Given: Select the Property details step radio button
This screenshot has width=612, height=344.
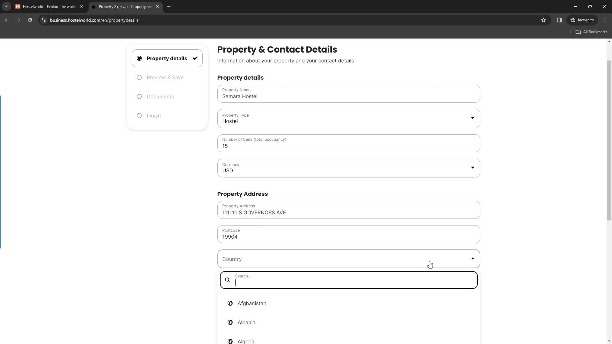Looking at the screenshot, I should tap(140, 58).
